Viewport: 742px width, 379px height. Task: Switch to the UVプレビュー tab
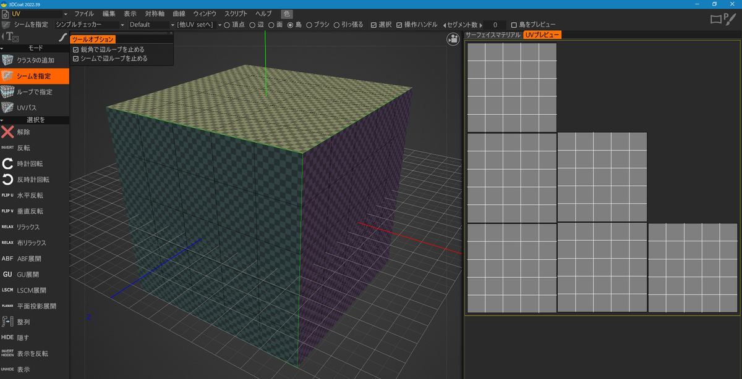[542, 35]
